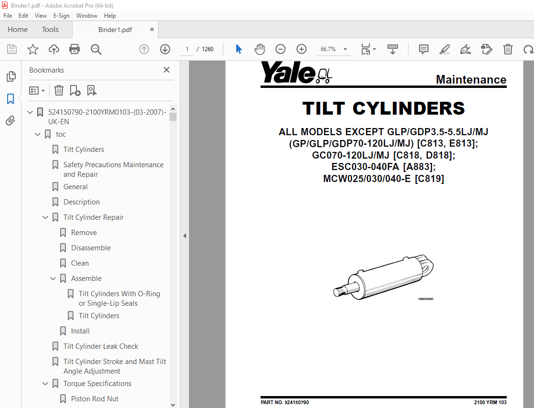Add a new bookmark icon
The height and width of the screenshot is (408, 534).
75,90
